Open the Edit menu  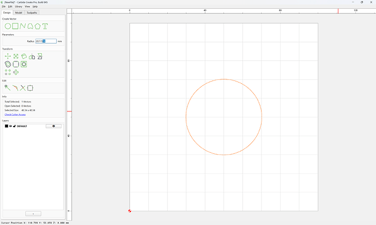click(10, 7)
